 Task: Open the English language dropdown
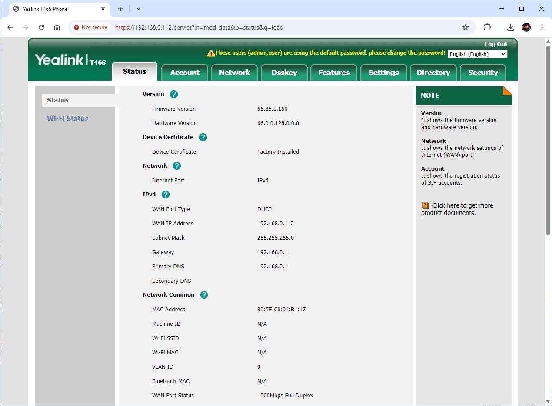click(478, 54)
